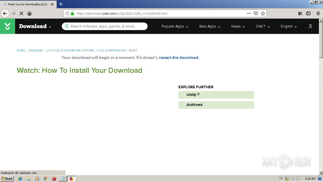This screenshot has width=323, height=182.
Task: Expand the CNET dropdown menu
Action: click(x=263, y=26)
